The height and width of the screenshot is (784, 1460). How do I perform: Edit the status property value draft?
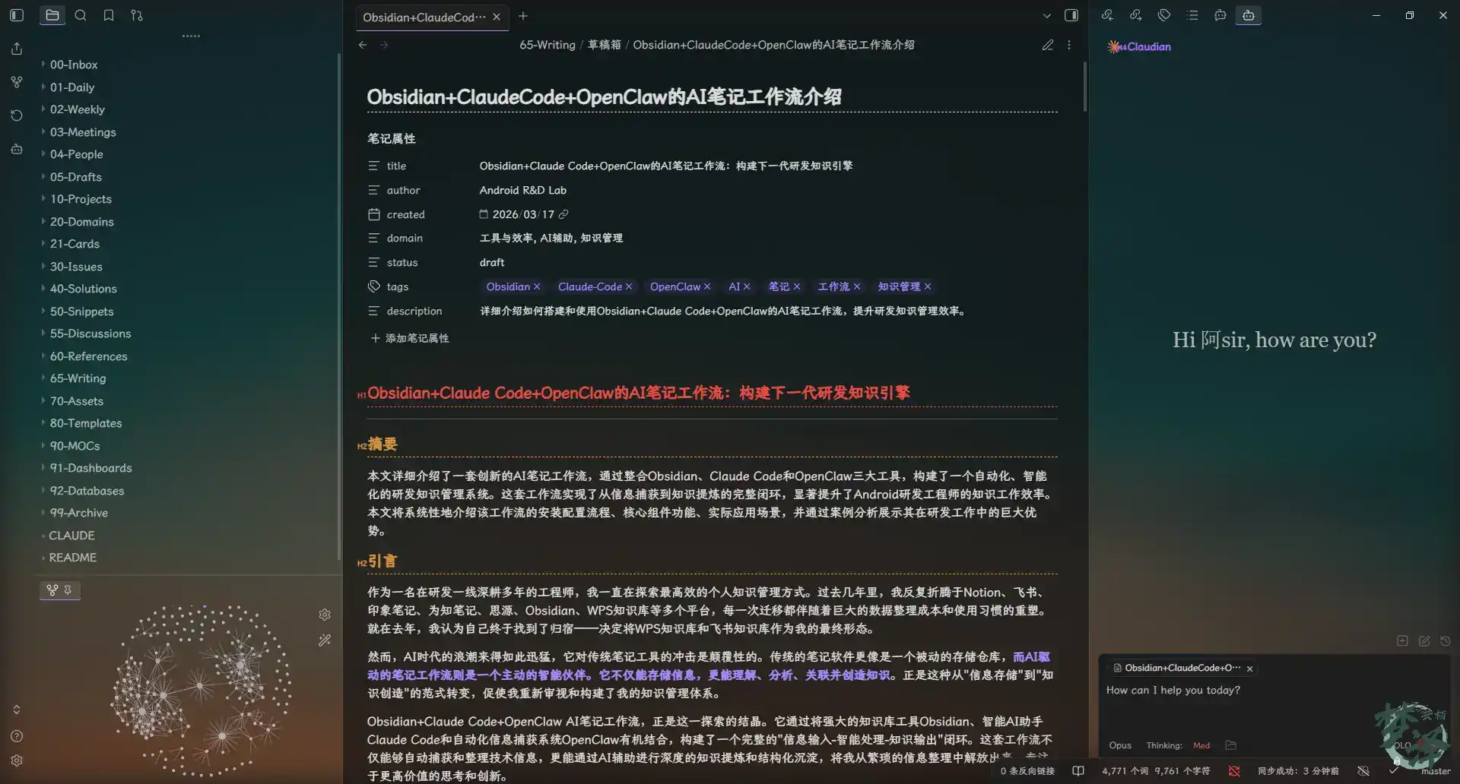[492, 262]
